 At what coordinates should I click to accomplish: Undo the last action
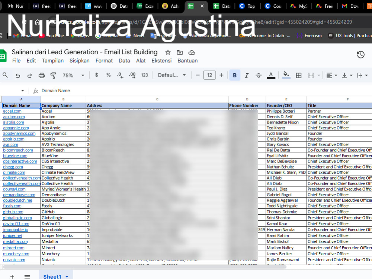tap(18, 76)
